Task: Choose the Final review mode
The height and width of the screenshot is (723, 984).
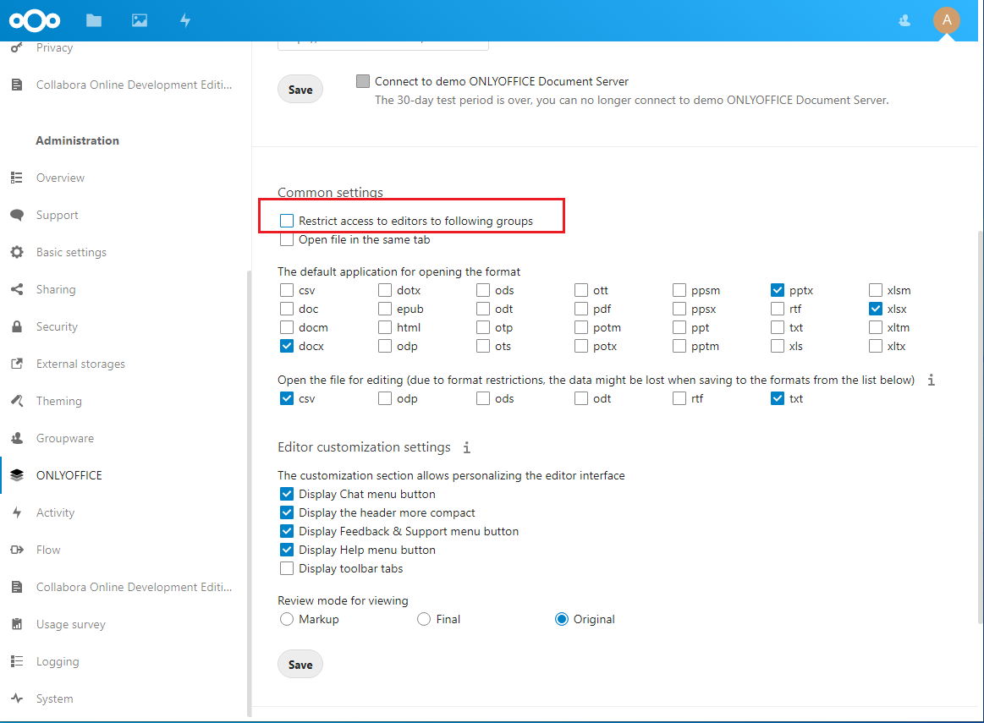Action: click(424, 620)
